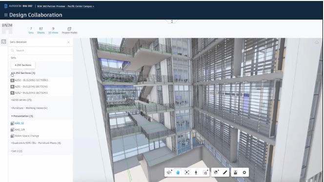Select the Orbit tool in viewer toolbar

click(x=169, y=172)
